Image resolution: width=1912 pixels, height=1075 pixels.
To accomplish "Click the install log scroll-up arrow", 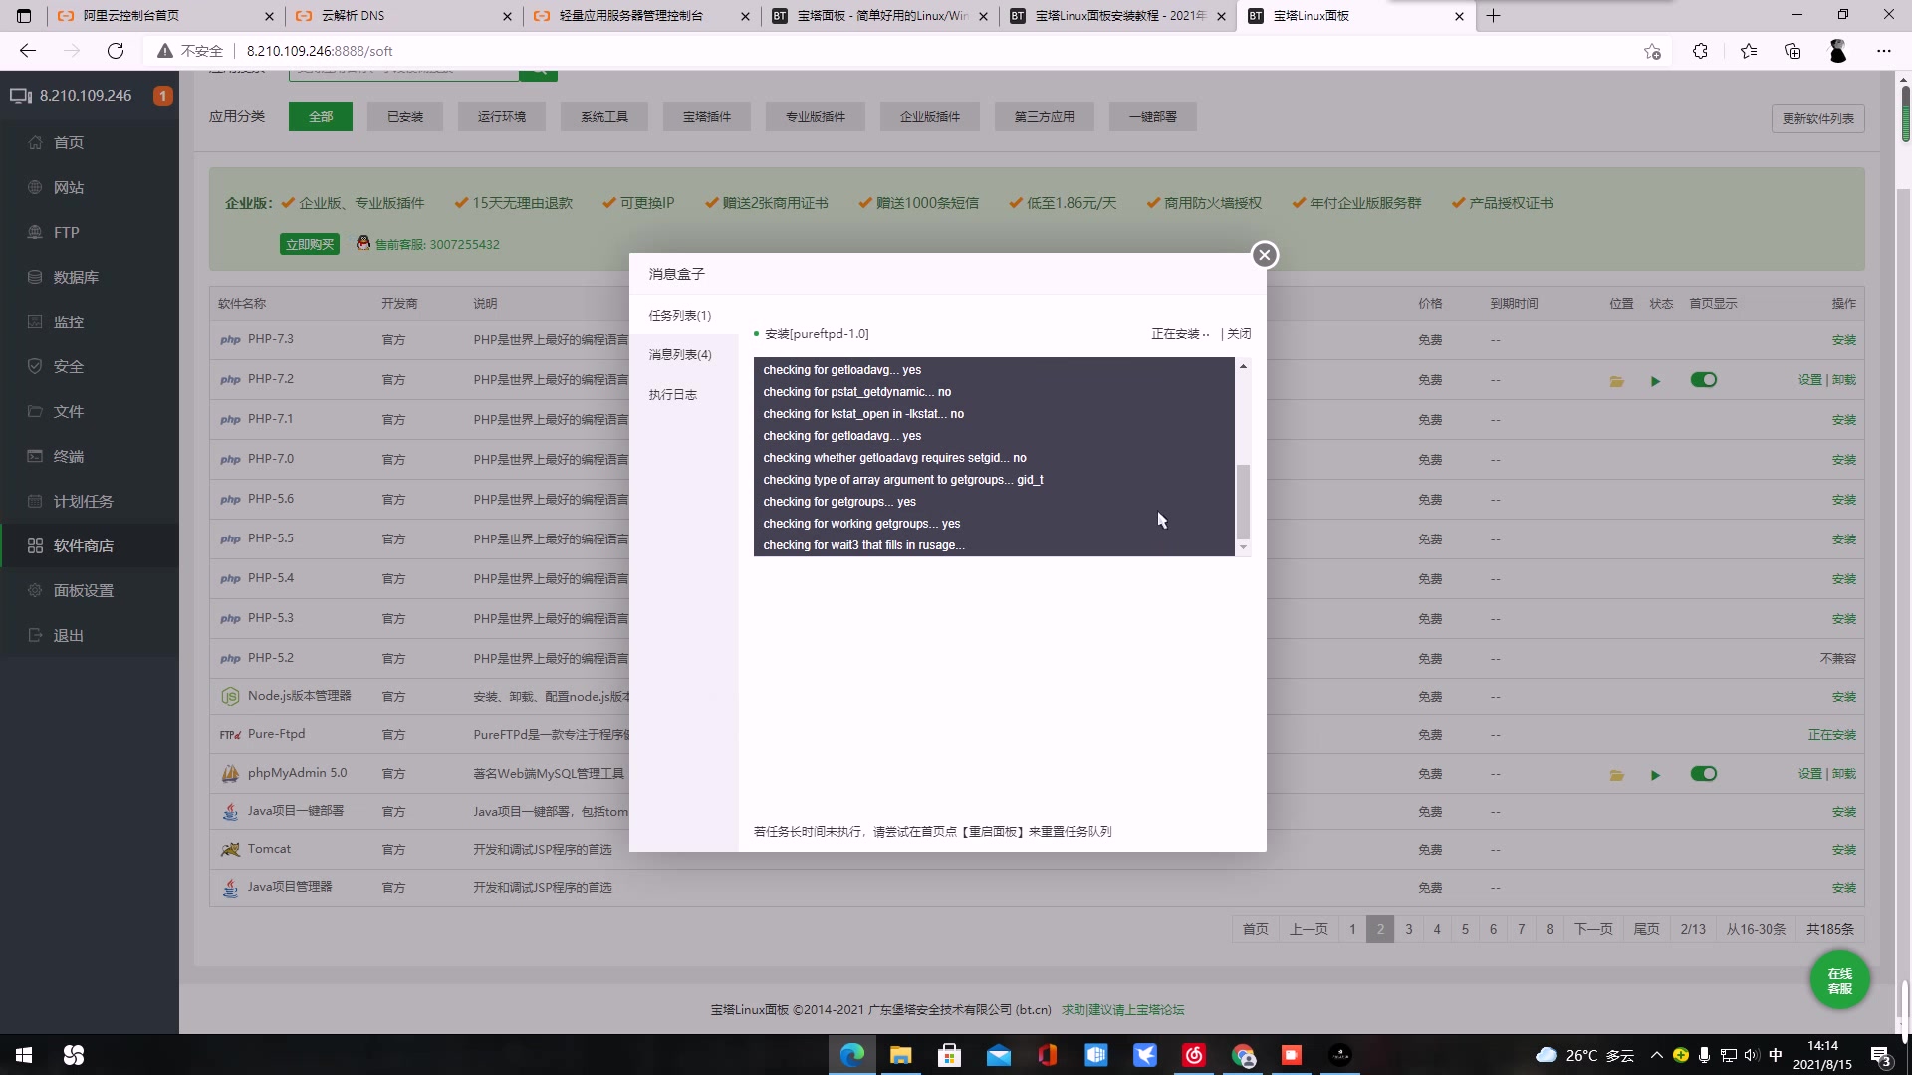I will point(1243,366).
